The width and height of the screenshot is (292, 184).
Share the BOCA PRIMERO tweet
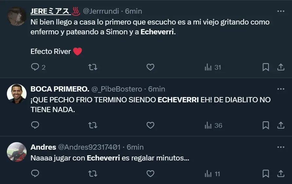(281, 125)
